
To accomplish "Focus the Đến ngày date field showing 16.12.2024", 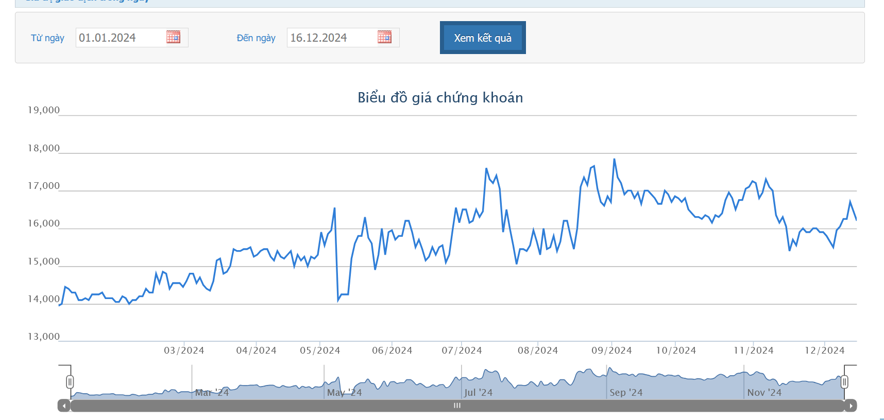I will [x=331, y=38].
